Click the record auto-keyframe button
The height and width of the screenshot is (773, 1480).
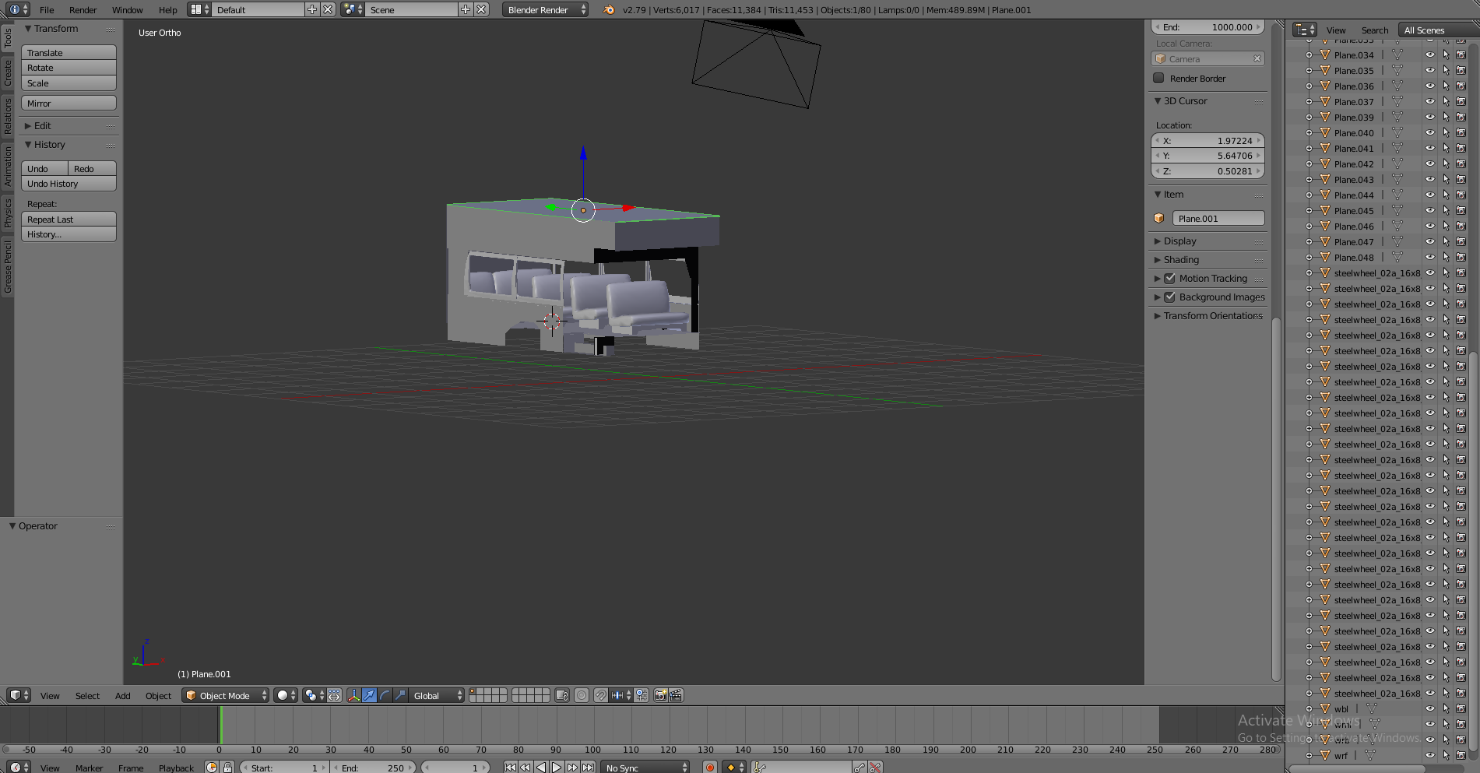(x=709, y=768)
